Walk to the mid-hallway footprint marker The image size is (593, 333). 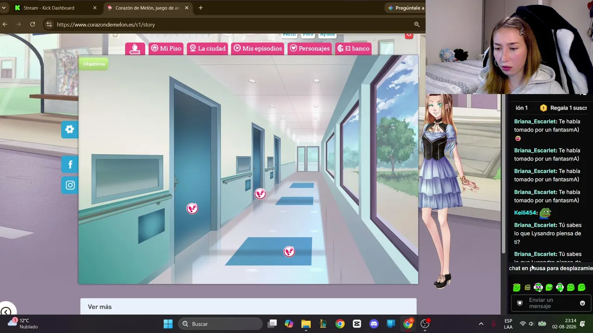(x=260, y=194)
